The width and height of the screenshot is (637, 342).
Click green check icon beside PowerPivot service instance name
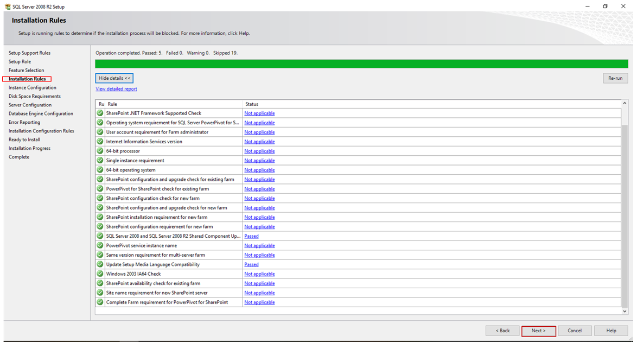coord(100,245)
